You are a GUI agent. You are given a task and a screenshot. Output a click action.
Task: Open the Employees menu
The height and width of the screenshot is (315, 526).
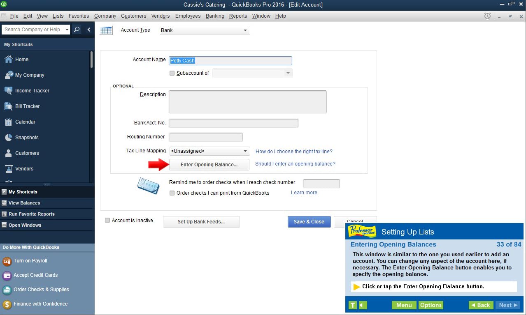point(188,16)
